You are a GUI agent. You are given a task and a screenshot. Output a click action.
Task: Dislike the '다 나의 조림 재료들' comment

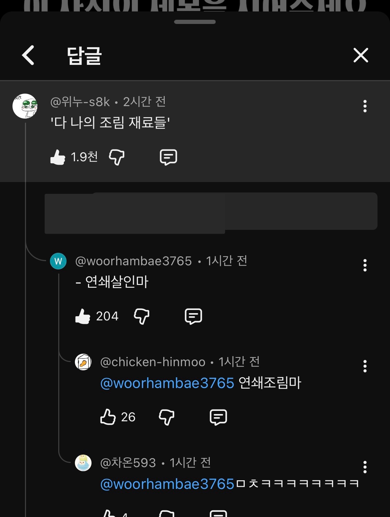[x=117, y=157]
